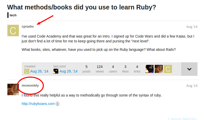This screenshot has width=211, height=120.
Task: Follow the rubykoans.com link
Action: click(38, 104)
